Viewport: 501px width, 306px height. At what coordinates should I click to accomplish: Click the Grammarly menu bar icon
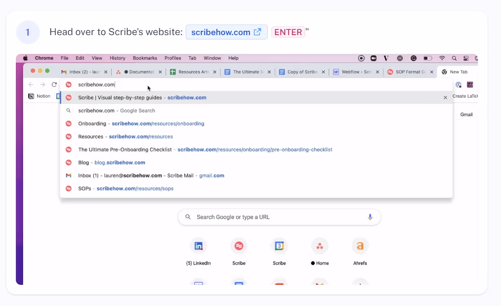point(413,58)
